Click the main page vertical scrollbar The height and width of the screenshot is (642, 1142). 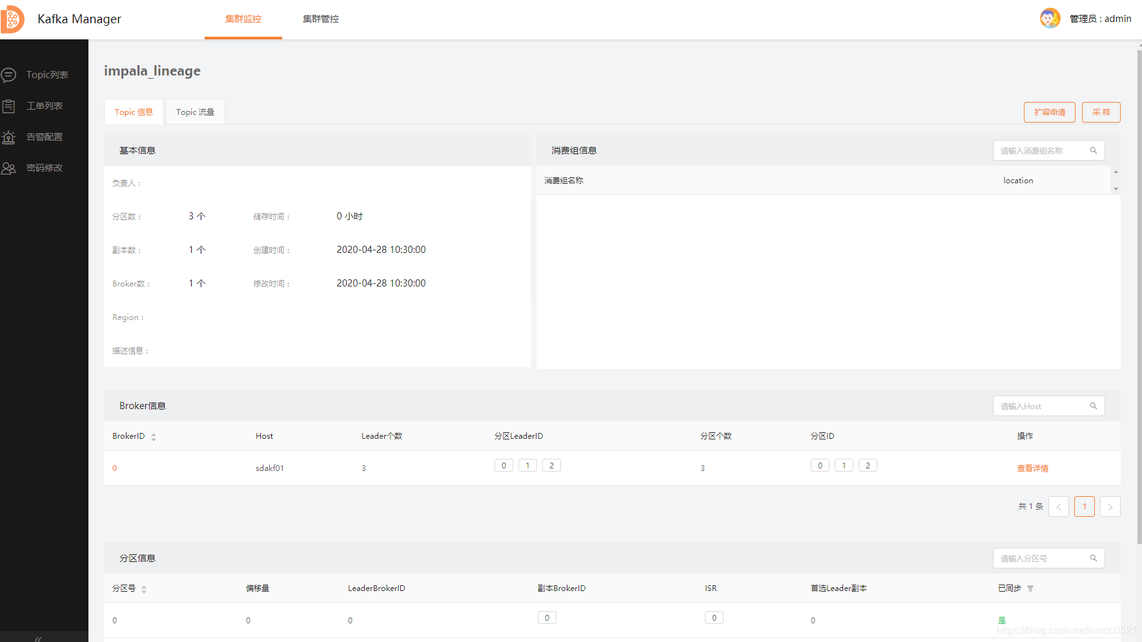(x=1139, y=297)
